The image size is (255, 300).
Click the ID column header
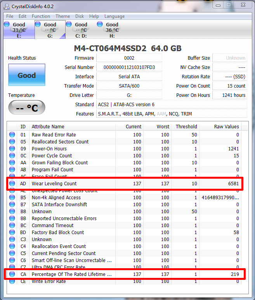[x=23, y=126]
